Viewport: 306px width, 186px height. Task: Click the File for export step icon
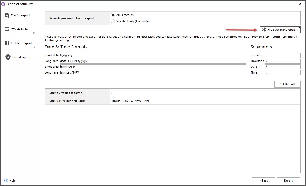[7, 15]
